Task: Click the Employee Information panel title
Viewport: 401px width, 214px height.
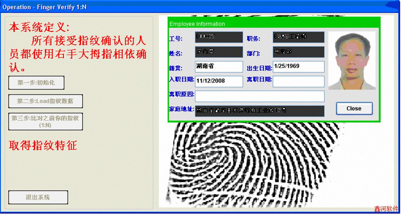Action: (x=197, y=24)
